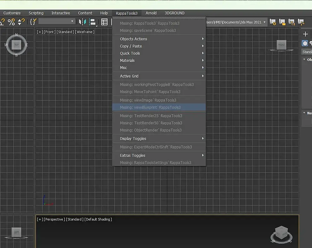Select the Align tool icon
Viewport: 312px width, 248px height.
pyautogui.click(x=93, y=22)
